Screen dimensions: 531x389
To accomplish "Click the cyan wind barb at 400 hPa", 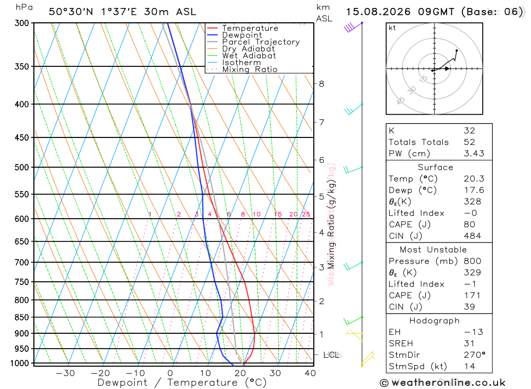I will tap(354, 109).
